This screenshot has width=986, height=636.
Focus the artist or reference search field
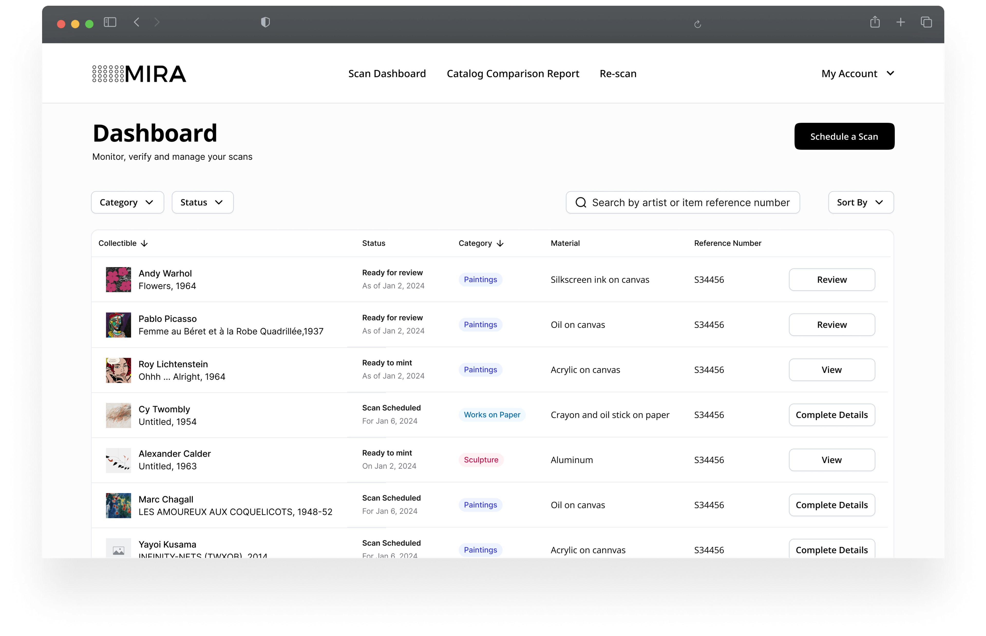[x=683, y=202]
